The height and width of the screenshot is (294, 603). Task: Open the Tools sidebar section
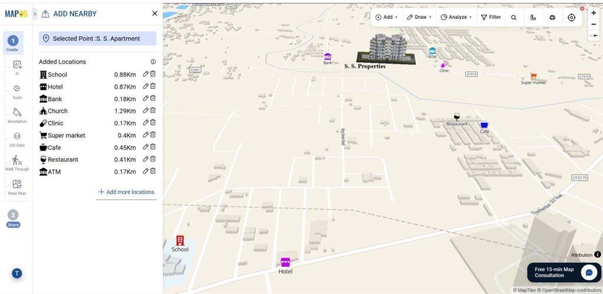coord(17,92)
